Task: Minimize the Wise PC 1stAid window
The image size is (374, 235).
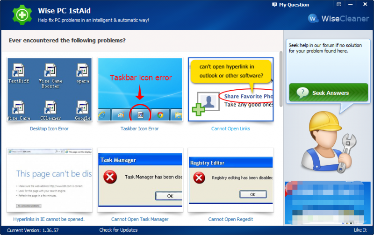Action: [350, 4]
